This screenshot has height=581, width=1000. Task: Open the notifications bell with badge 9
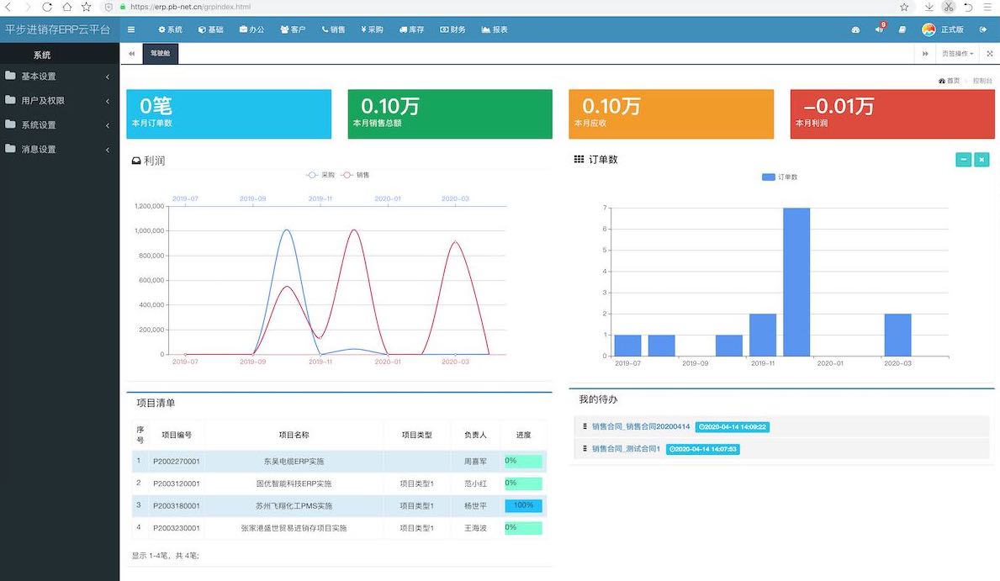point(879,29)
